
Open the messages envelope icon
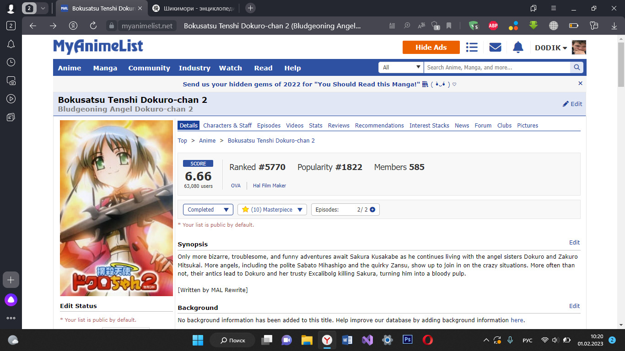coord(495,48)
